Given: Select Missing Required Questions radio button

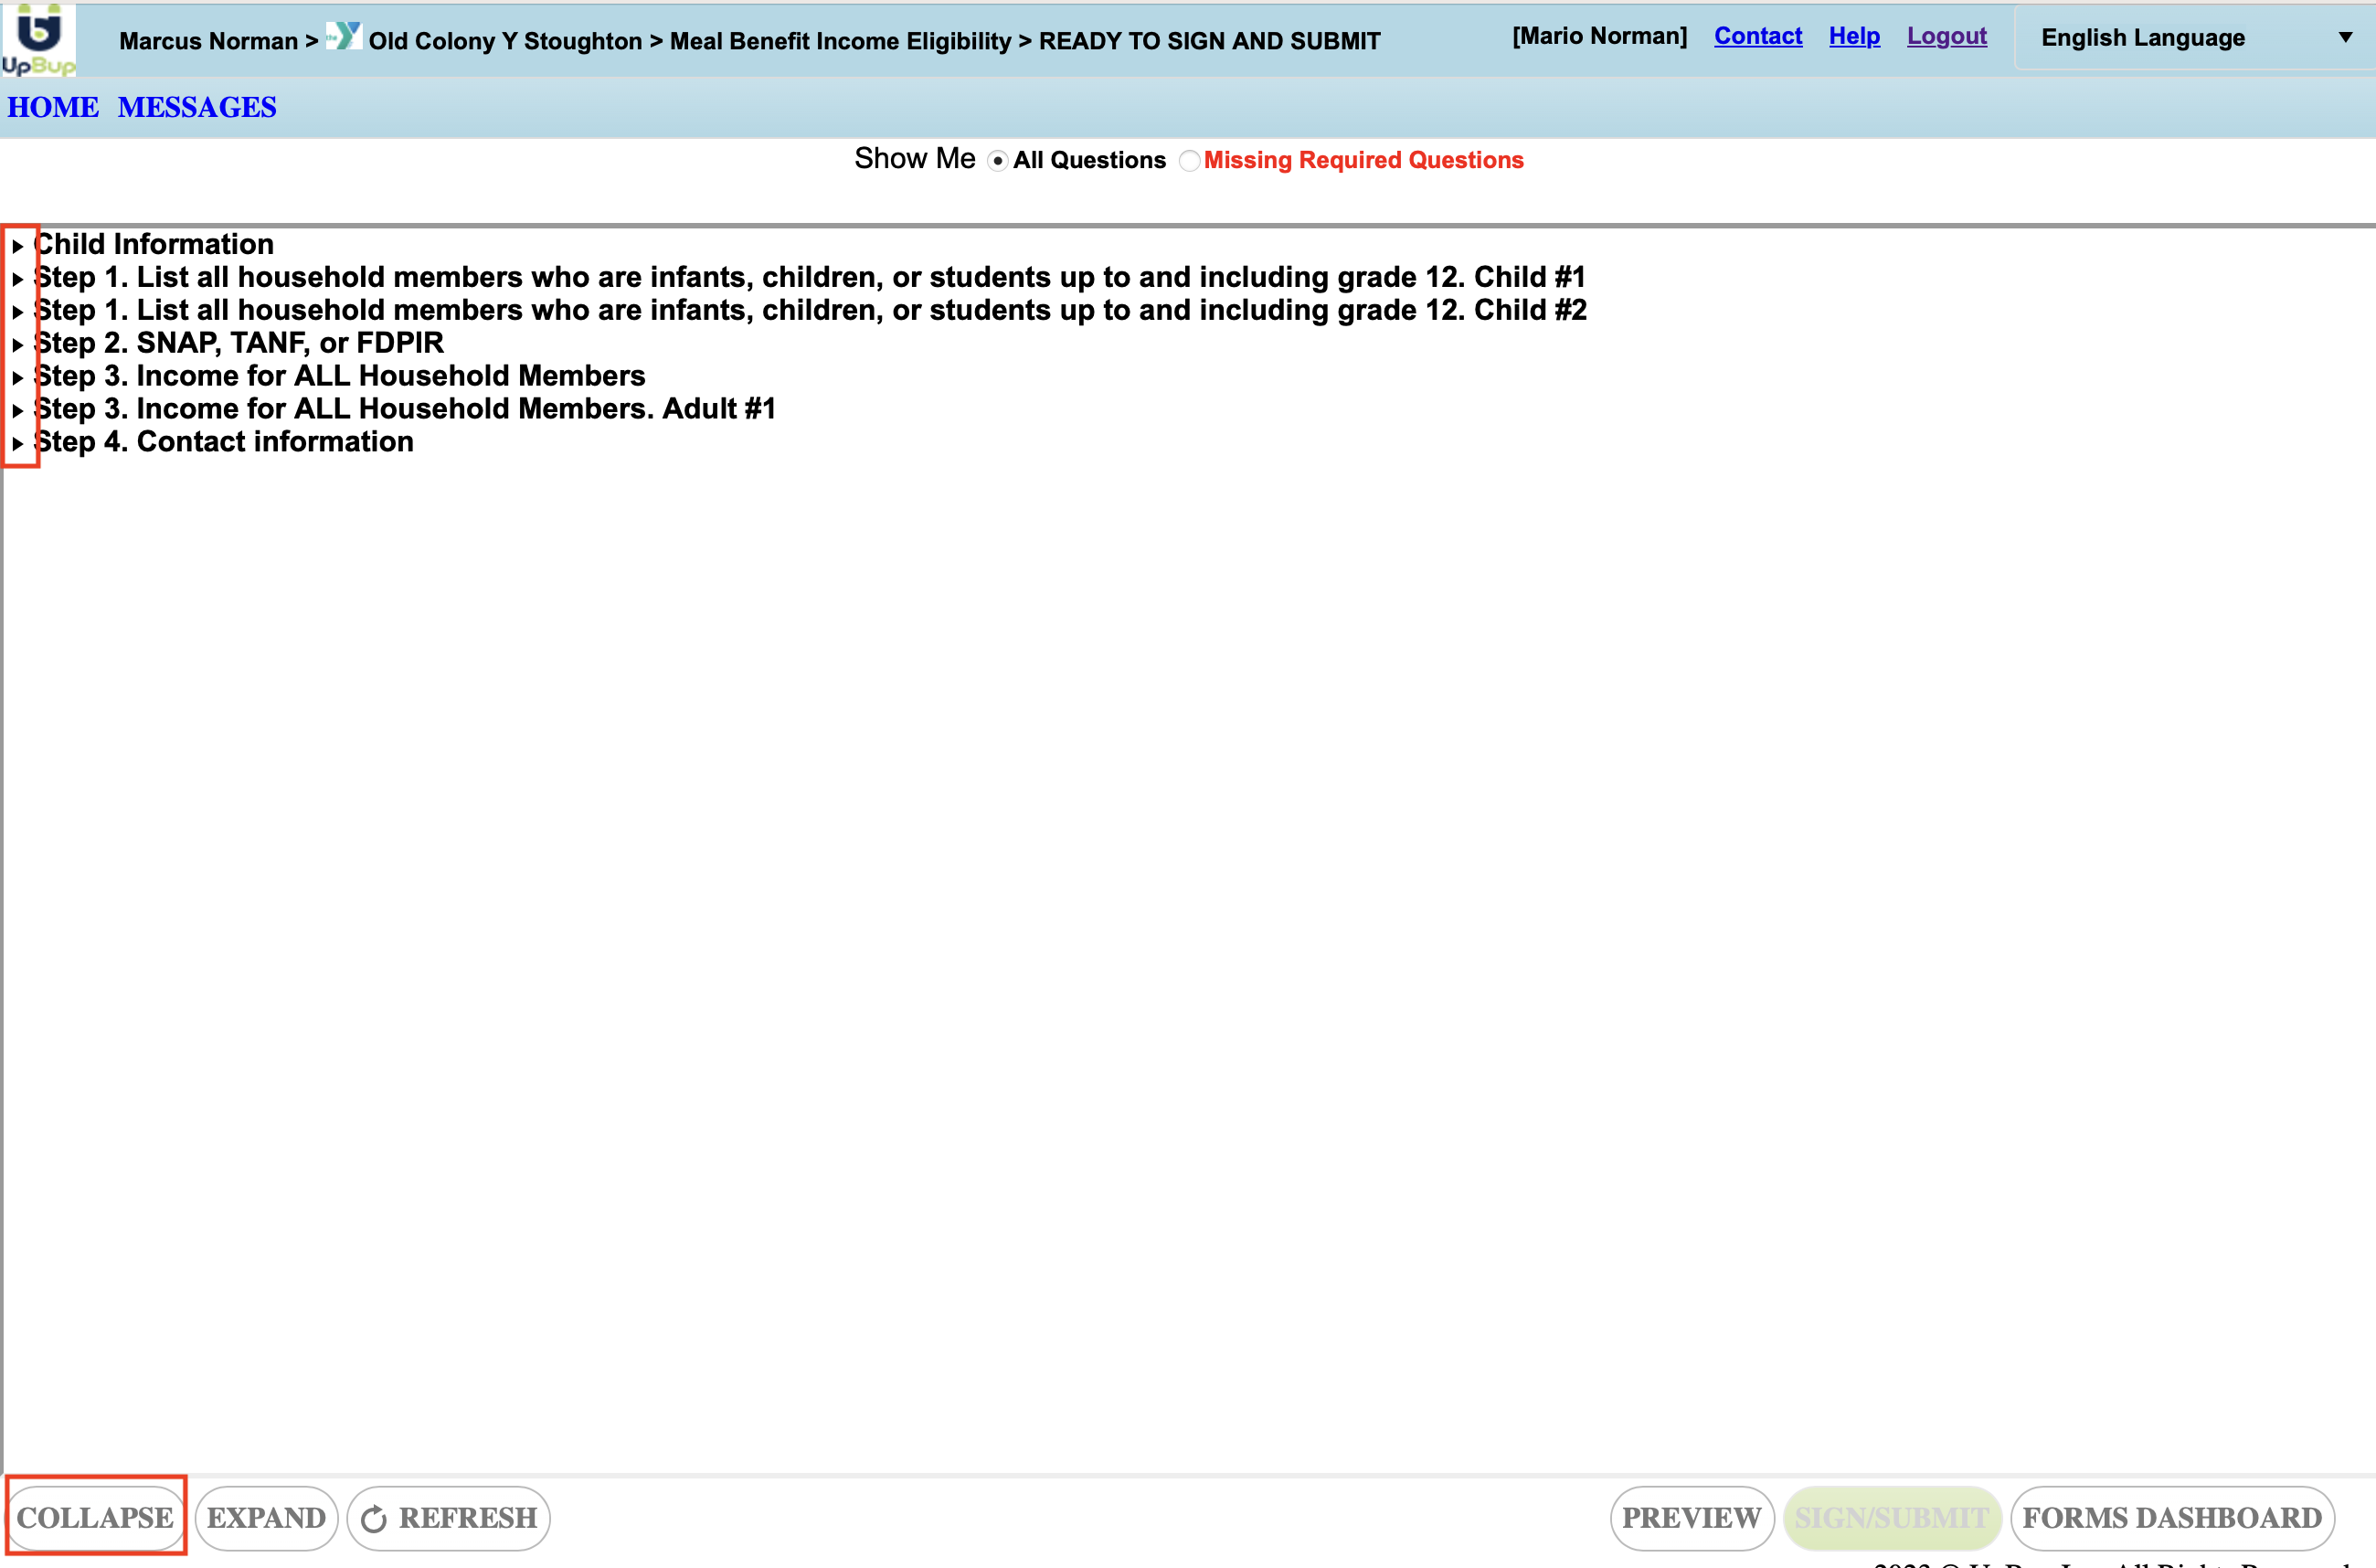Looking at the screenshot, I should pos(1189,161).
